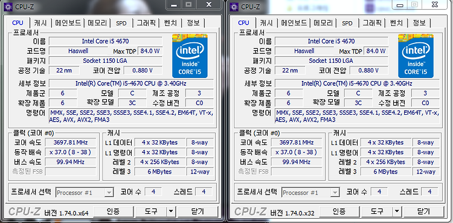Viewport: 453px width, 223px height.
Task: Switch to 메모리 tab in left window
Action: (98, 23)
